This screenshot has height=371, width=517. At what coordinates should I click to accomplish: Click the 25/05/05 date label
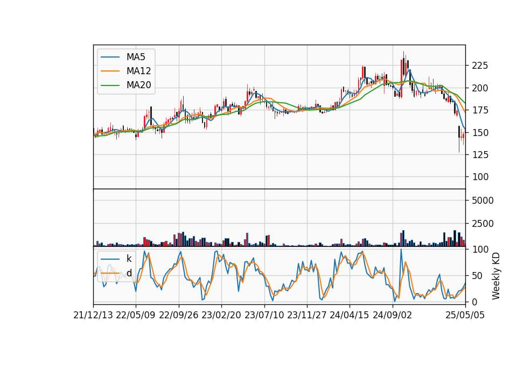(465, 316)
